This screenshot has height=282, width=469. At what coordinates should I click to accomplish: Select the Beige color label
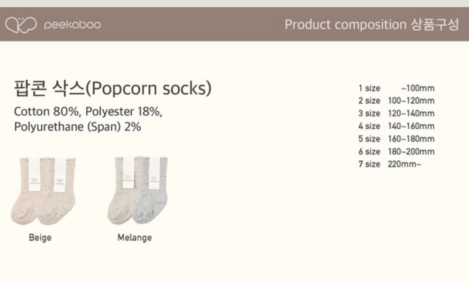click(40, 238)
